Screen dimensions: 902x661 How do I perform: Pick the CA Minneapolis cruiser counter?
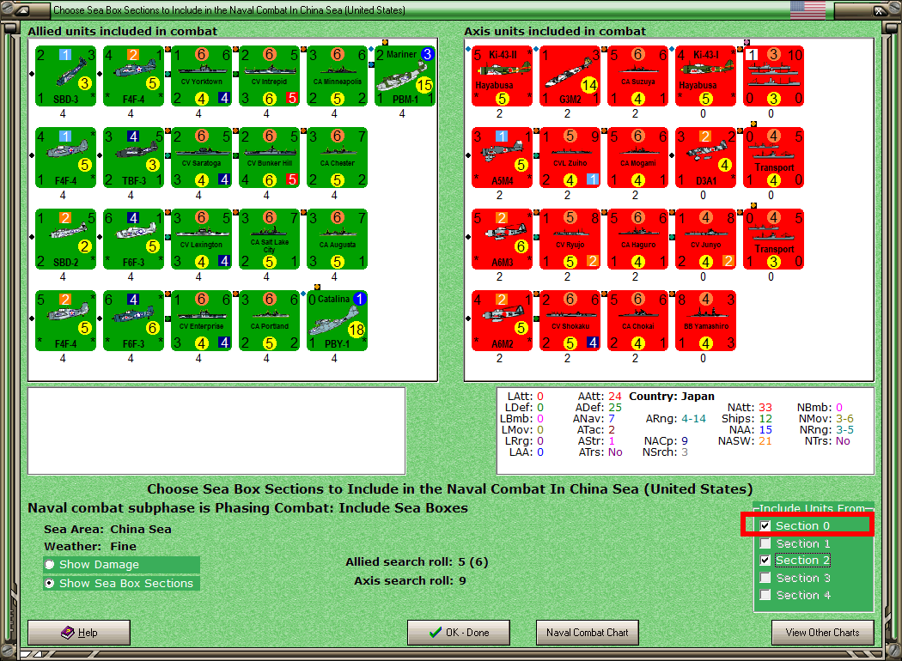(x=337, y=76)
